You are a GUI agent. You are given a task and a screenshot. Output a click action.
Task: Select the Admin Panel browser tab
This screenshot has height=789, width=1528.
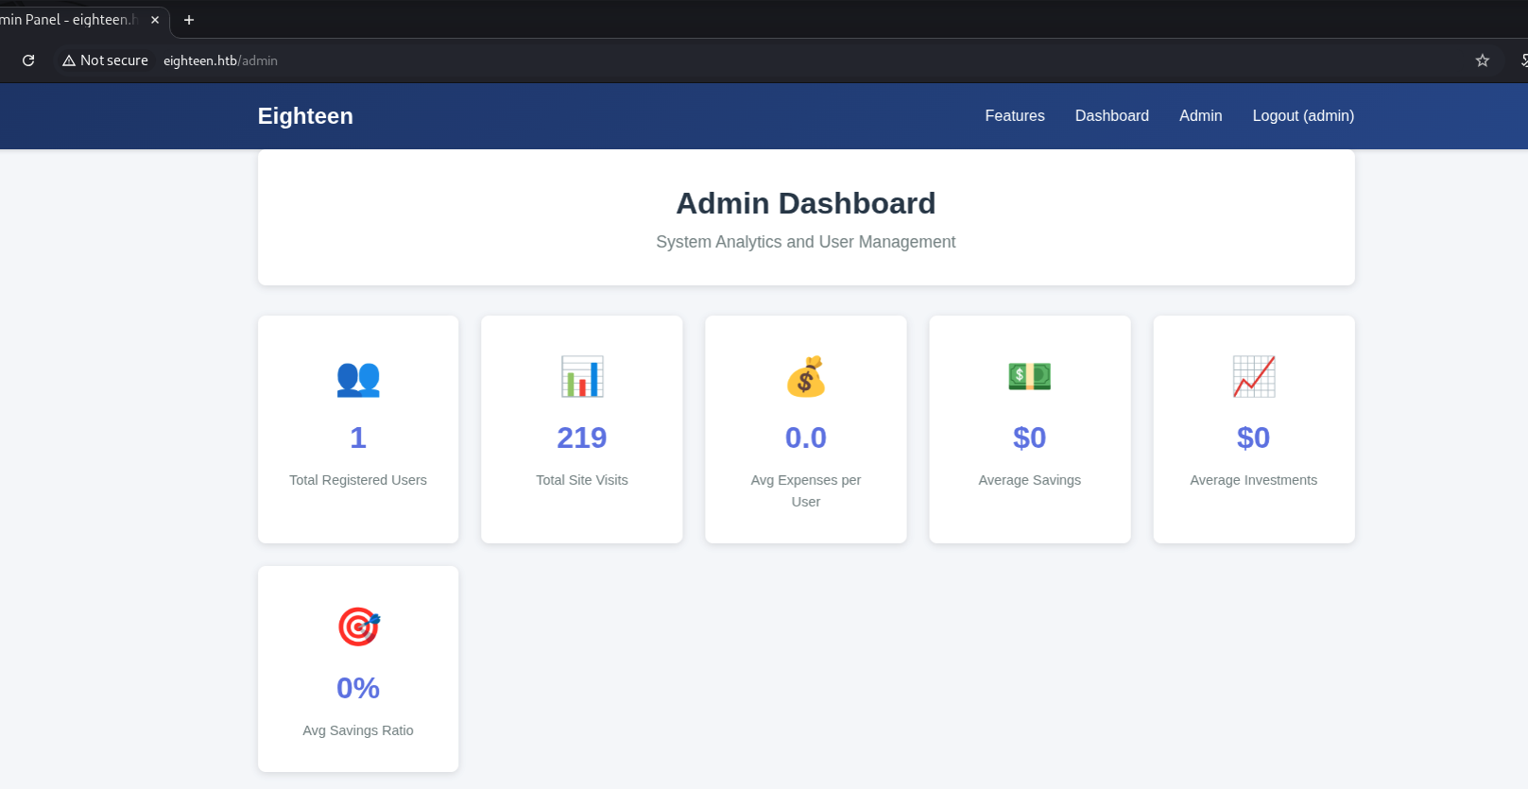click(x=68, y=20)
